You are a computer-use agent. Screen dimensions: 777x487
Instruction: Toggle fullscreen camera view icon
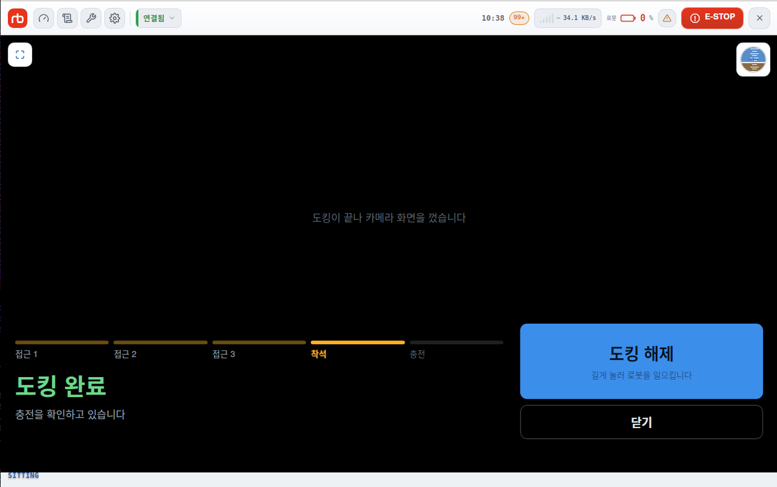click(x=20, y=54)
